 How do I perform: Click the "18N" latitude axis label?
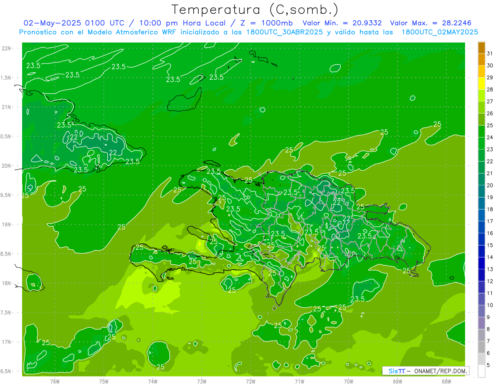(7, 283)
